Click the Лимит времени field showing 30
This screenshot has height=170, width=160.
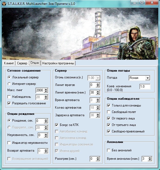[93, 93]
